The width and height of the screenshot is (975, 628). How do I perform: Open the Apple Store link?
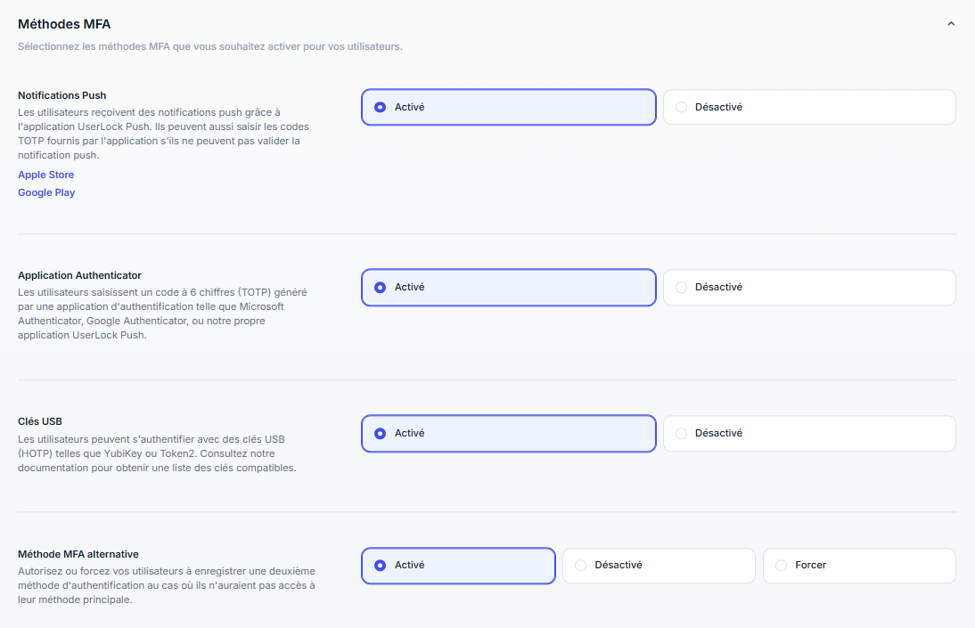[x=46, y=175]
